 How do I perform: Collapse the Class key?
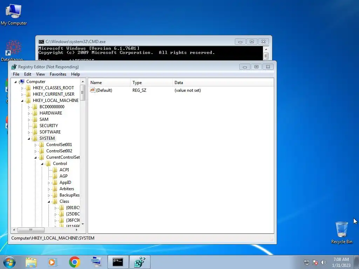pyautogui.click(x=48, y=202)
